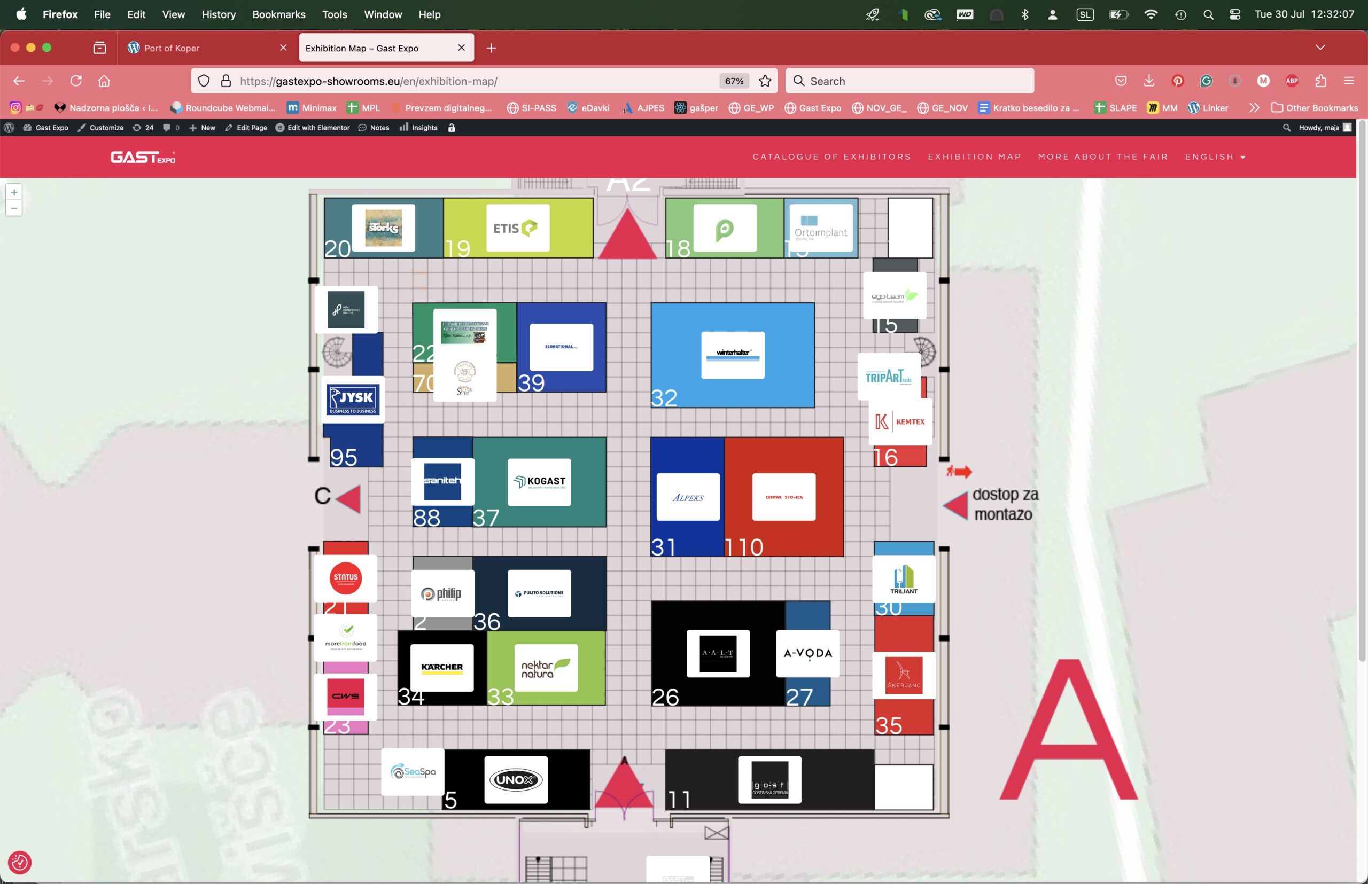Open the Howdy, maja account menu
Image resolution: width=1368 pixels, height=884 pixels.
1325,128
